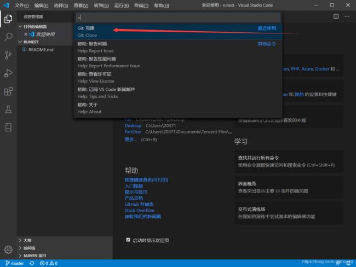356x267 pixels.
Task: Open the Search view in activity bar
Action: tap(8, 37)
